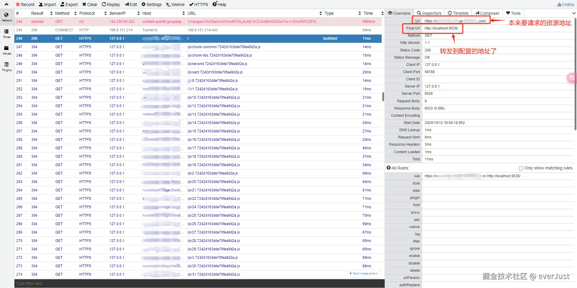This screenshot has width=577, height=288.
Task: Click the Client Port value 58788
Action: tap(429, 72)
